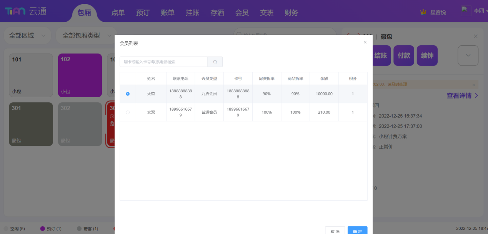Click 取消 in the member list dialog

coord(335,230)
